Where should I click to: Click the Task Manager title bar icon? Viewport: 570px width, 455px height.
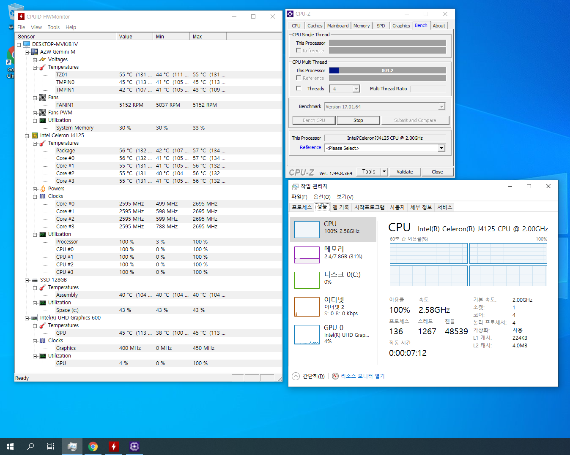click(x=295, y=186)
